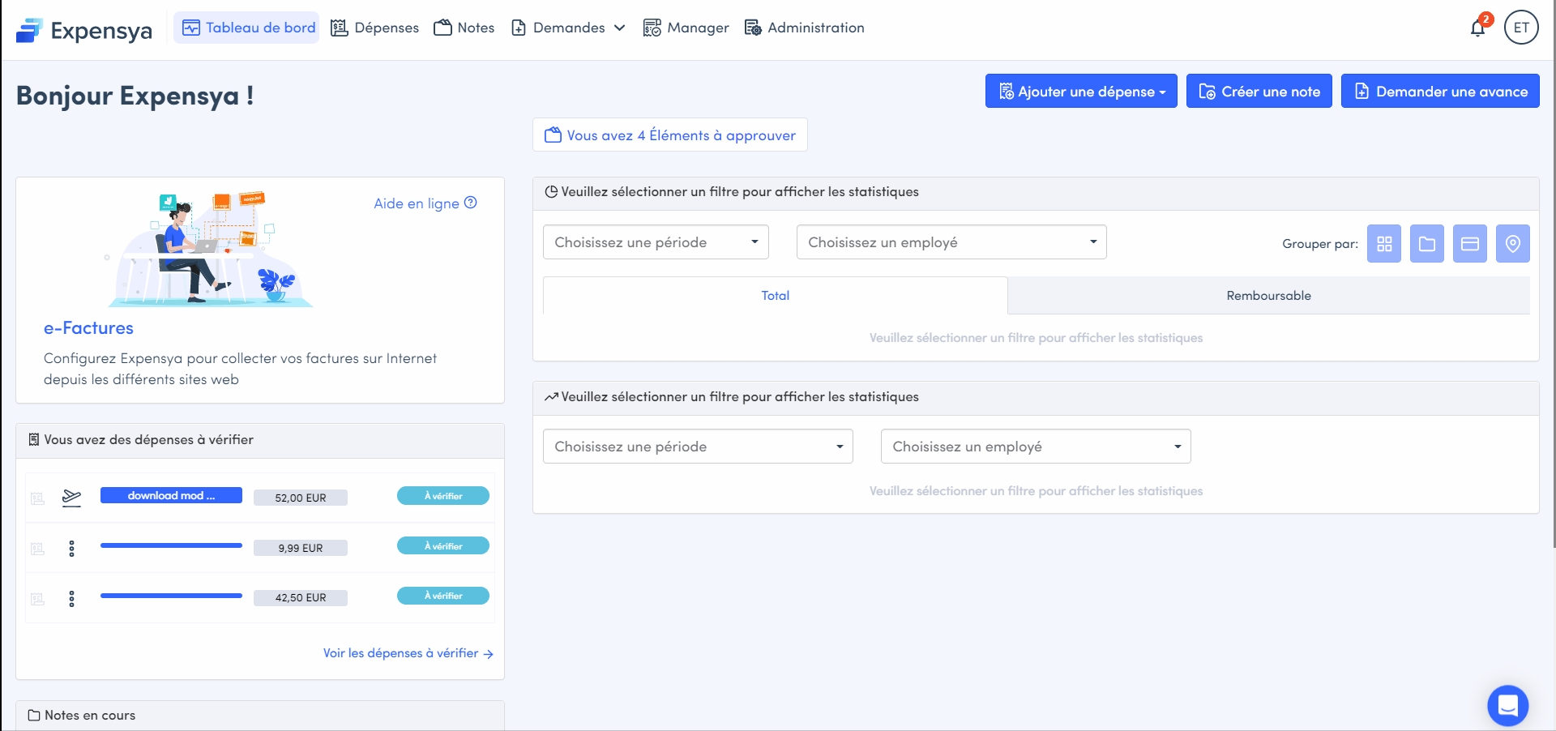The image size is (1556, 731).
Task: Click À vérifier badge for 52,00 EUR
Action: coord(443,496)
